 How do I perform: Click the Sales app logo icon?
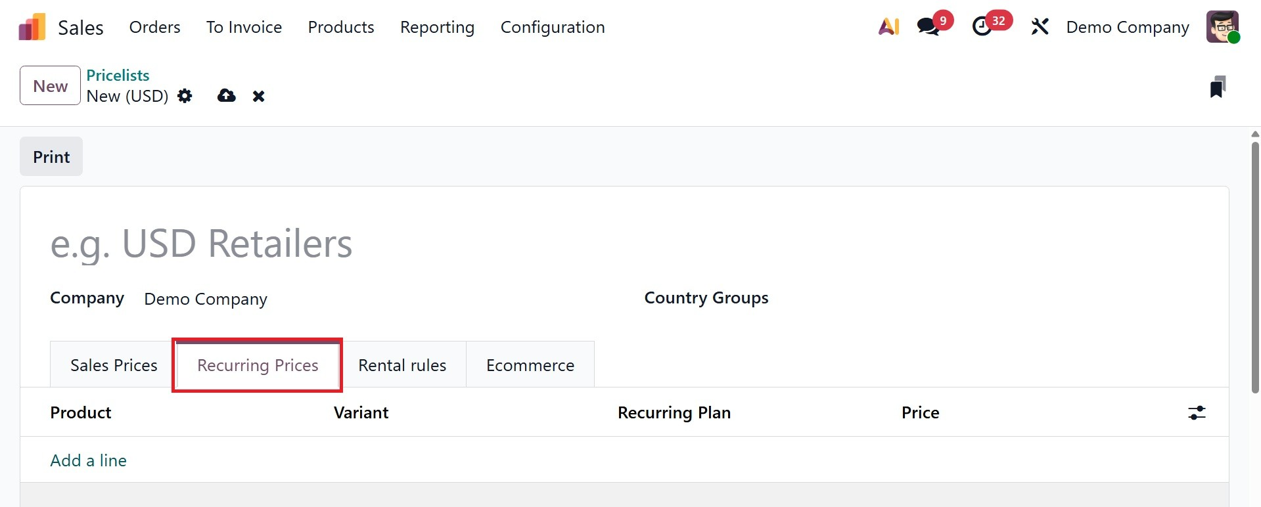point(32,27)
